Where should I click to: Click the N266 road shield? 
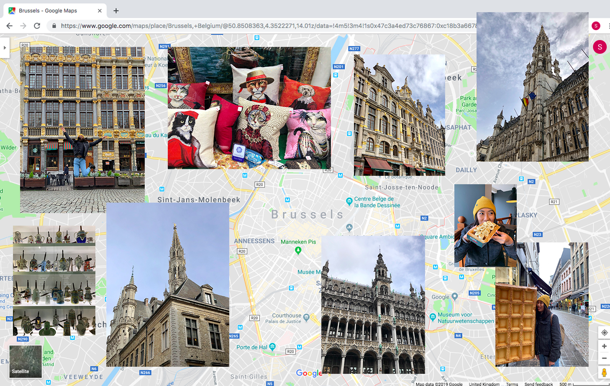pos(145,372)
